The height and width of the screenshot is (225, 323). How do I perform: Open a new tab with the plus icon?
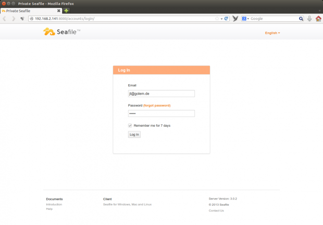[x=66, y=11]
